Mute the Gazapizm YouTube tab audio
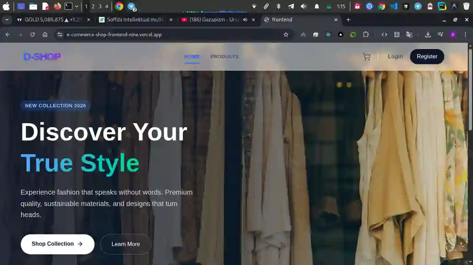The width and height of the screenshot is (473, 265). coord(245,20)
